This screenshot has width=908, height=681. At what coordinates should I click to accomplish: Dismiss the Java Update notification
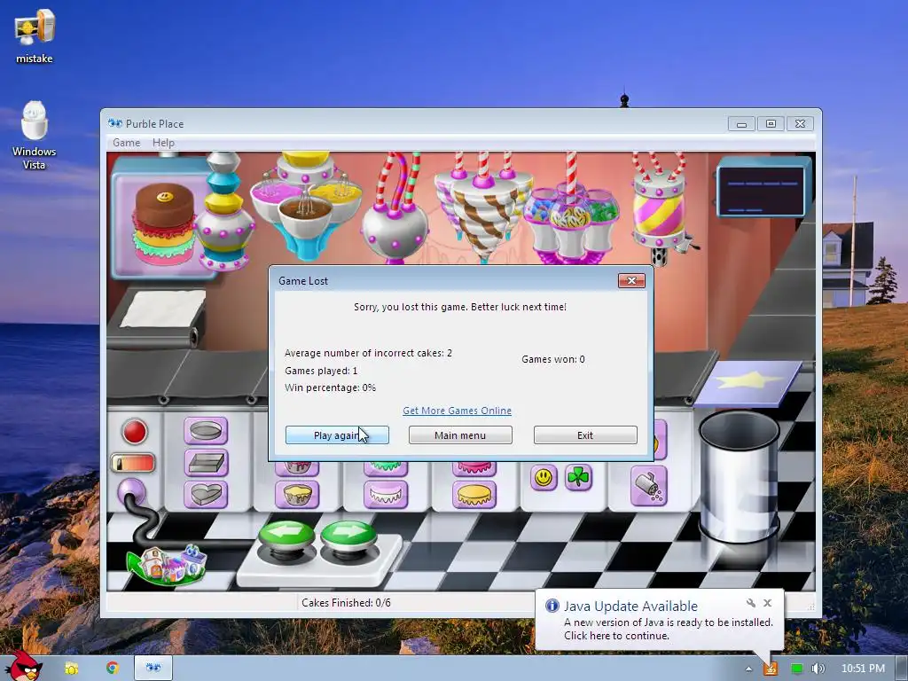[767, 603]
